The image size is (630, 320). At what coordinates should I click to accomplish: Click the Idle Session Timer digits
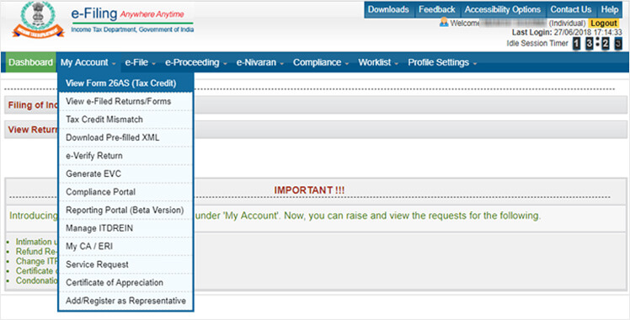[x=597, y=43]
